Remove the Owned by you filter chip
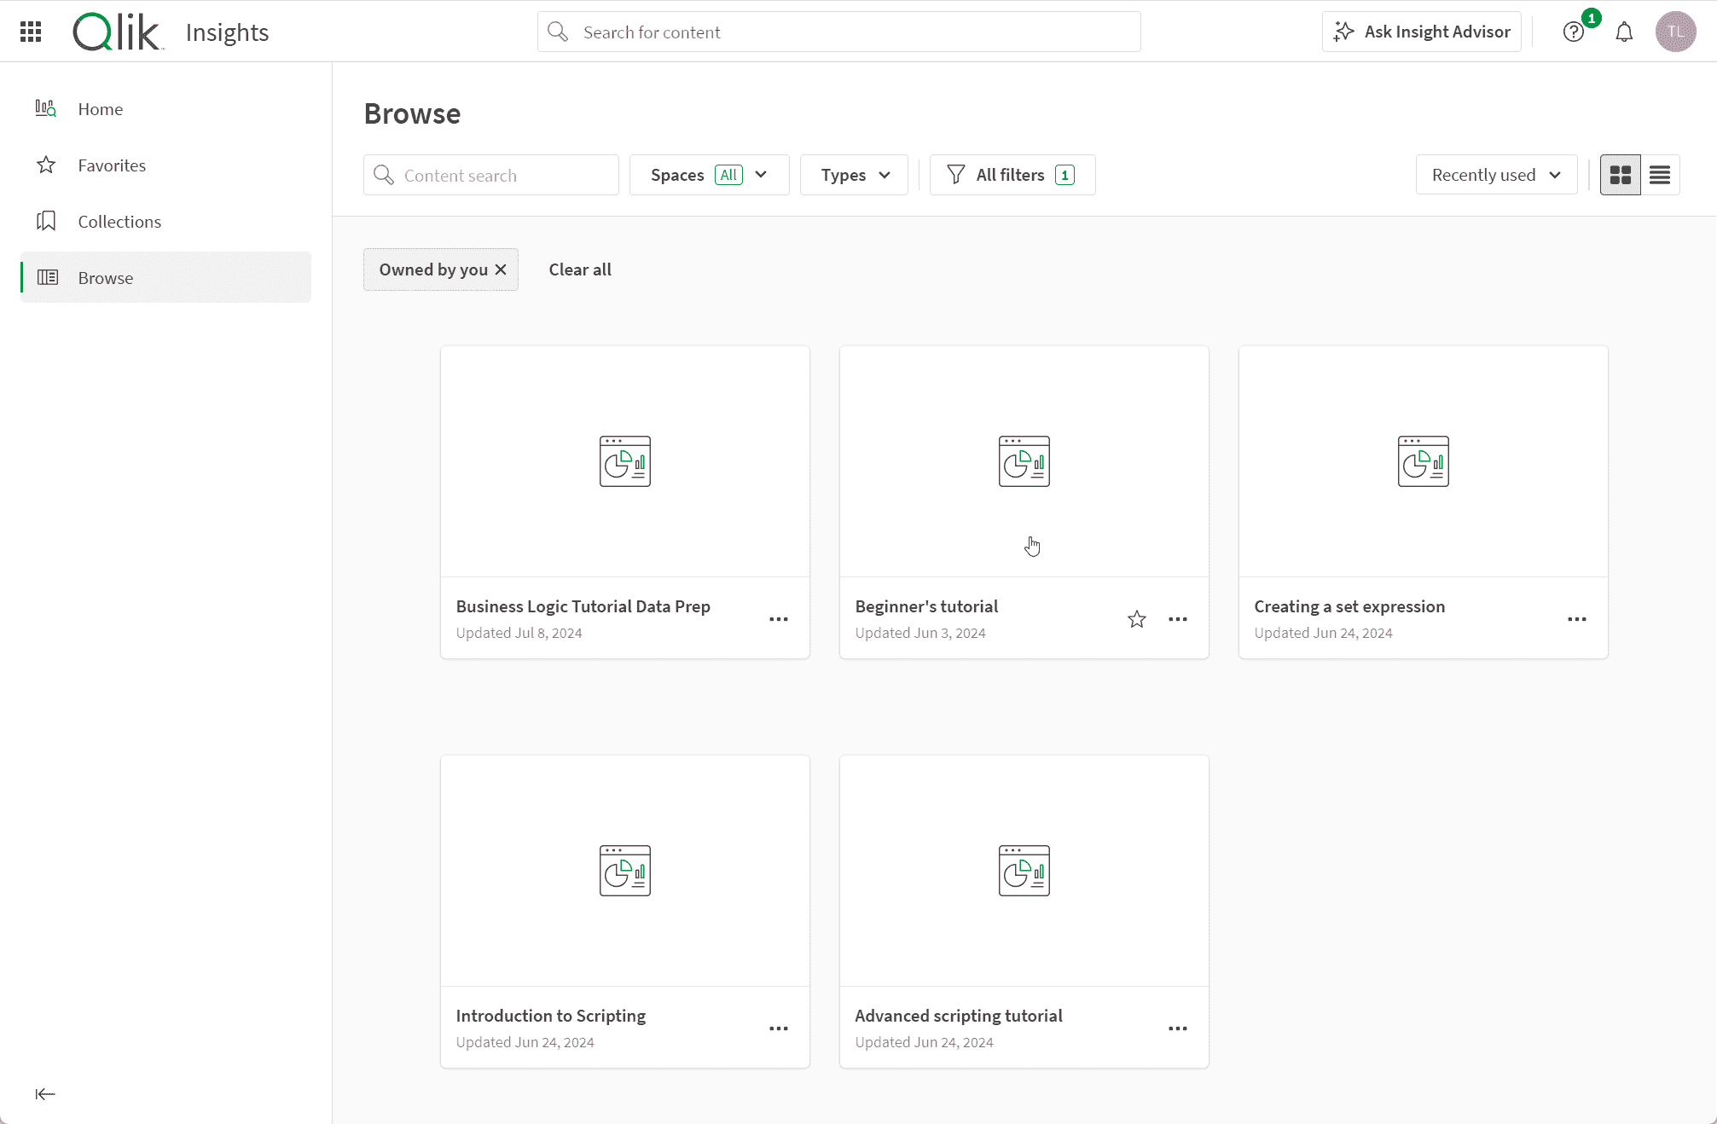The width and height of the screenshot is (1717, 1124). point(501,269)
